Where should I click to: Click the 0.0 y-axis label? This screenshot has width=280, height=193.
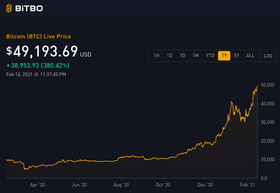pyautogui.click(x=264, y=178)
